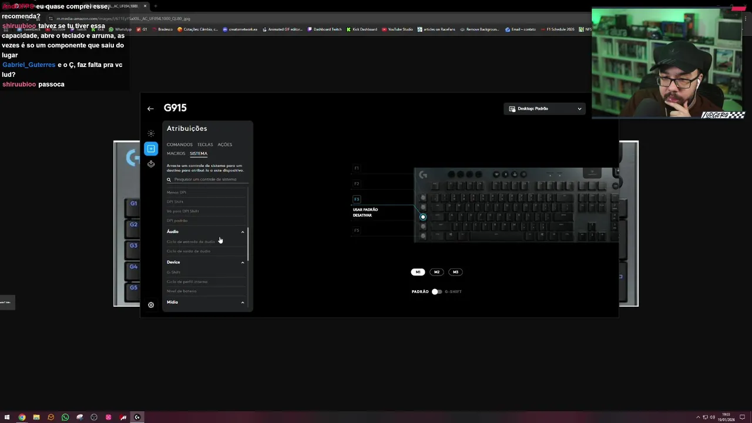Screen dimensions: 752x423
Task: Switch to the COMANDOS tab
Action: pos(179,145)
